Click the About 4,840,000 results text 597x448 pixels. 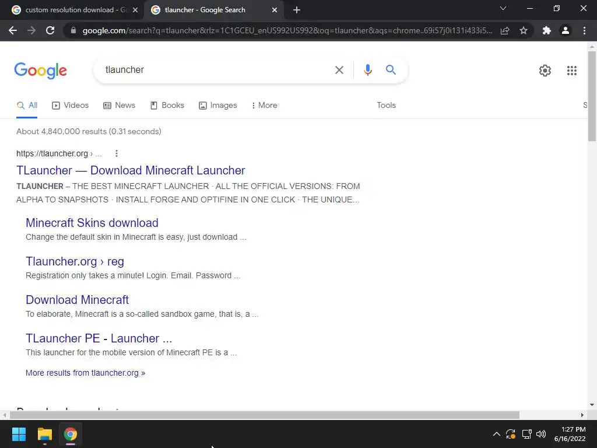coord(89,131)
